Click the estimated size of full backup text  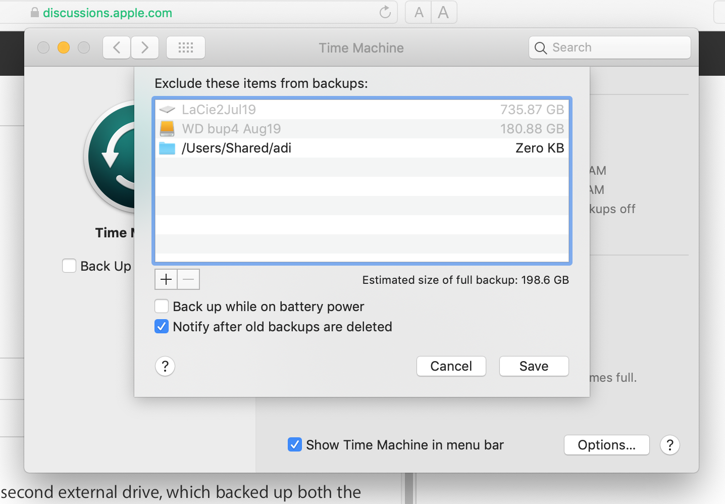point(465,280)
